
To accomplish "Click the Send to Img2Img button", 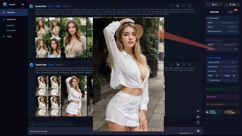I will click(214, 112).
